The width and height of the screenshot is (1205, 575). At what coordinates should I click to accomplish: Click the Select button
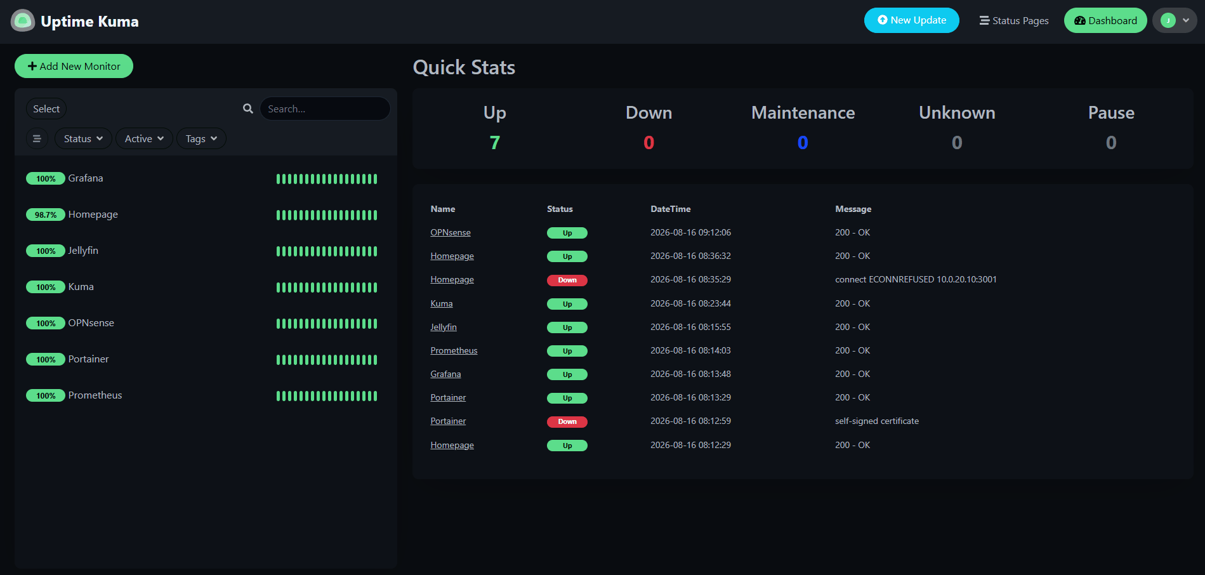(46, 109)
